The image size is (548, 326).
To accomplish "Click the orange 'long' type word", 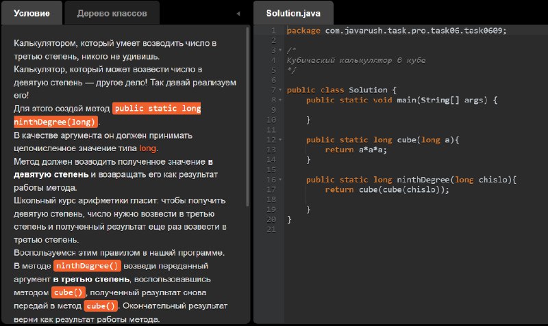I will 147,148.
